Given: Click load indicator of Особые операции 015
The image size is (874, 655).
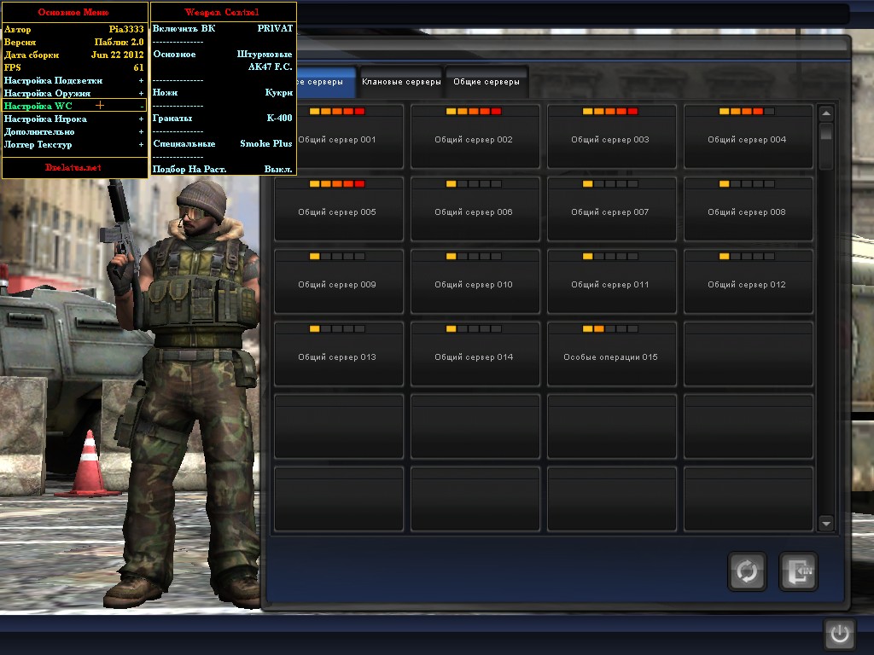Looking at the screenshot, I should (609, 328).
